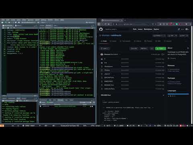
Task: Expand the GitHub plus create-new dropdown
Action: 183,29
